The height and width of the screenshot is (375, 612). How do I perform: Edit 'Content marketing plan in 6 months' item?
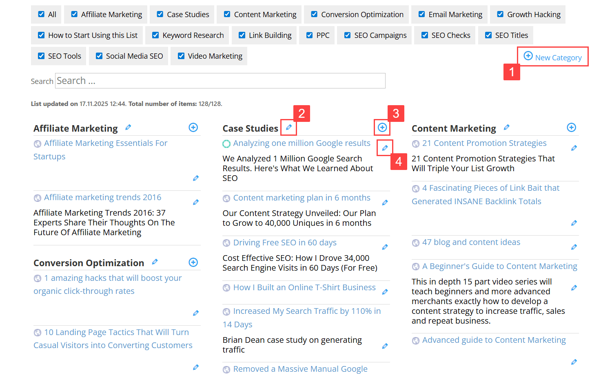click(385, 203)
